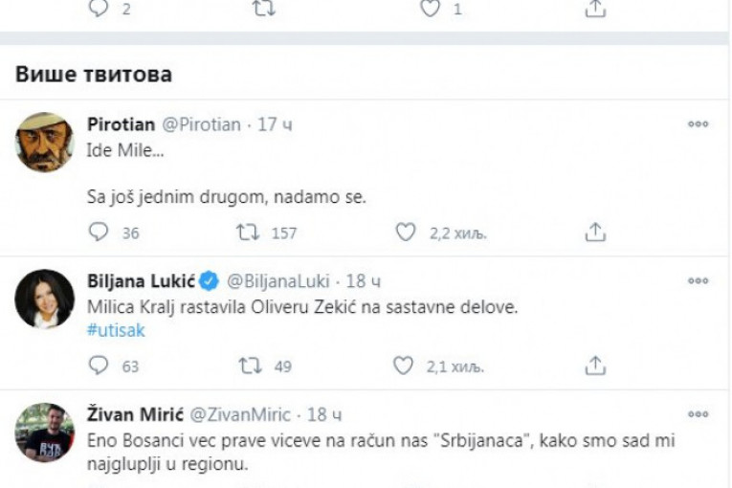Reply to Pirotian's tweet

click(99, 233)
